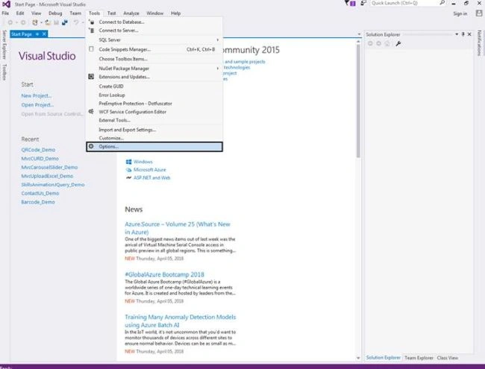Click the Start Page vertical scrollbar thumb

pyautogui.click(x=358, y=101)
